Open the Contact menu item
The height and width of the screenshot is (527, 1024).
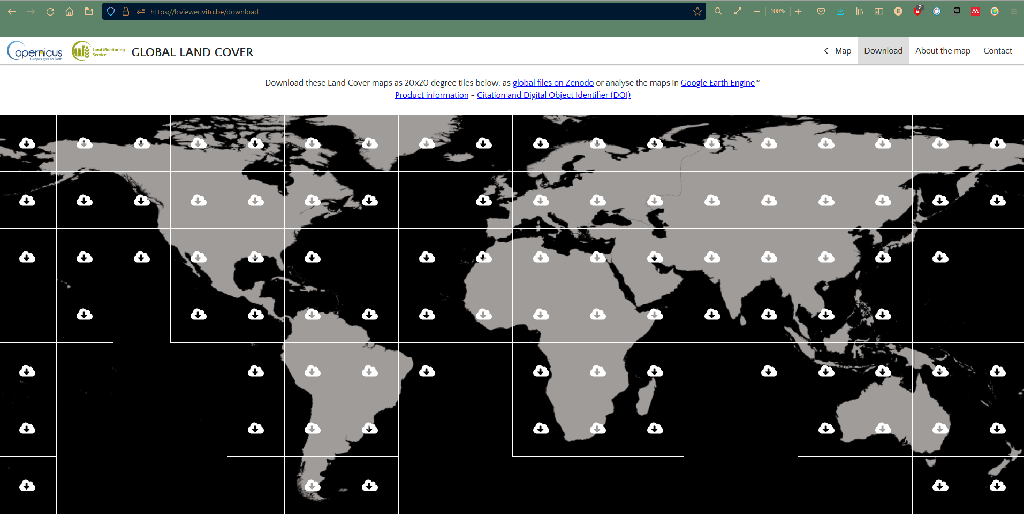tap(997, 51)
